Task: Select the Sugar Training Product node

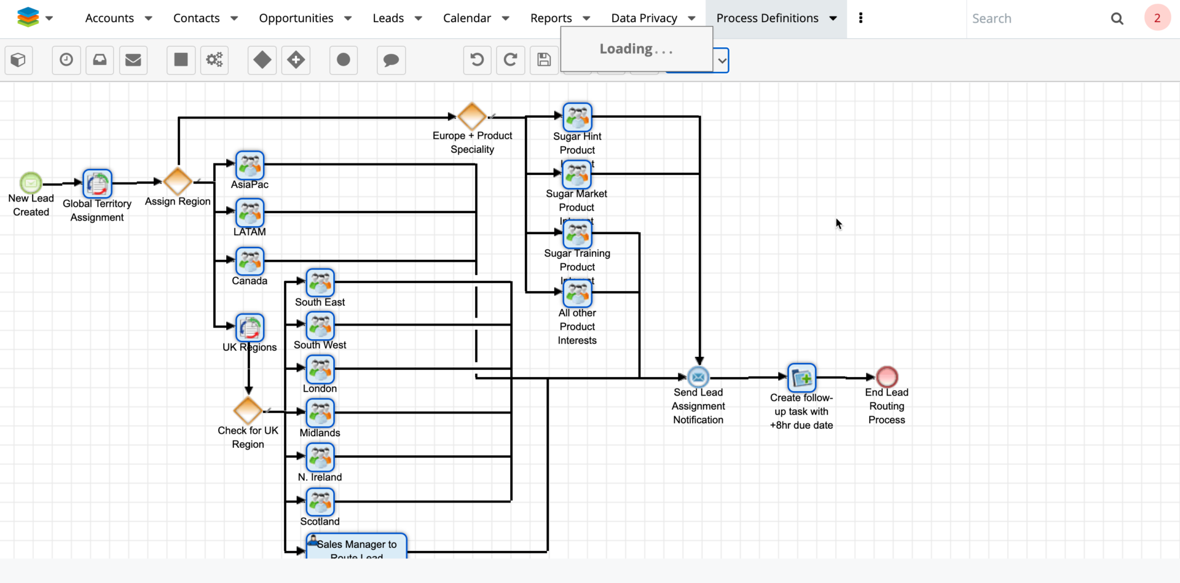Action: click(x=578, y=234)
